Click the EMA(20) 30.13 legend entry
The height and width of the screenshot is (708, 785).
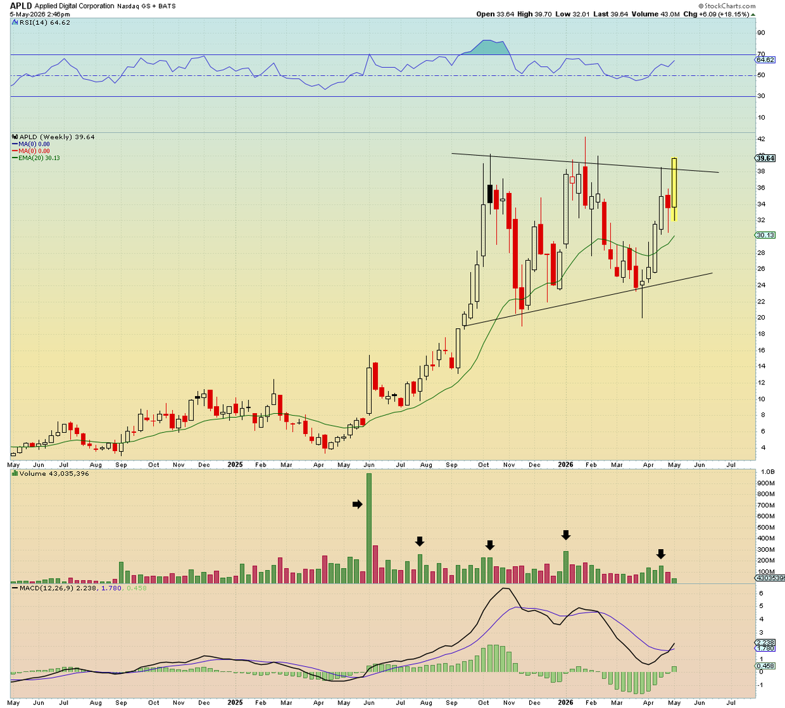[x=35, y=158]
